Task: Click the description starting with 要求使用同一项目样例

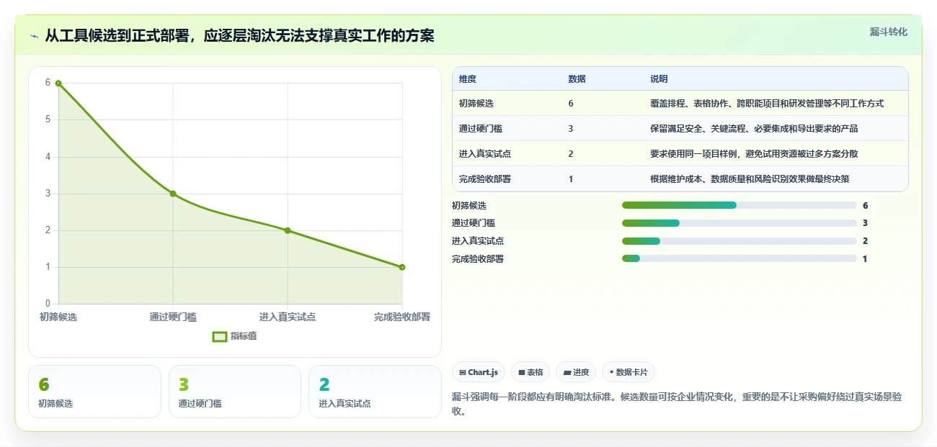Action: pyautogui.click(x=754, y=154)
